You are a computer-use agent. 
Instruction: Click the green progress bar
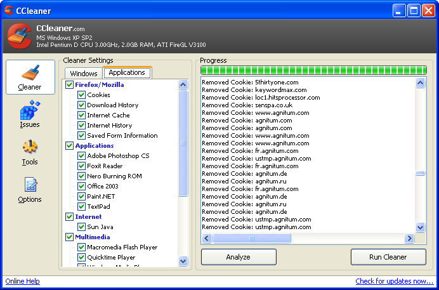coord(313,70)
